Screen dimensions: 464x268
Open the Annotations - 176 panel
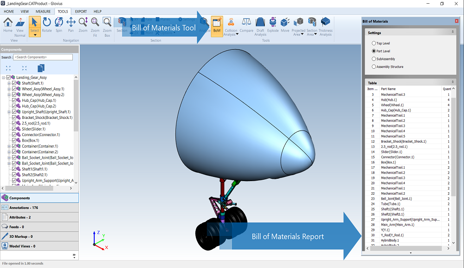click(x=39, y=208)
